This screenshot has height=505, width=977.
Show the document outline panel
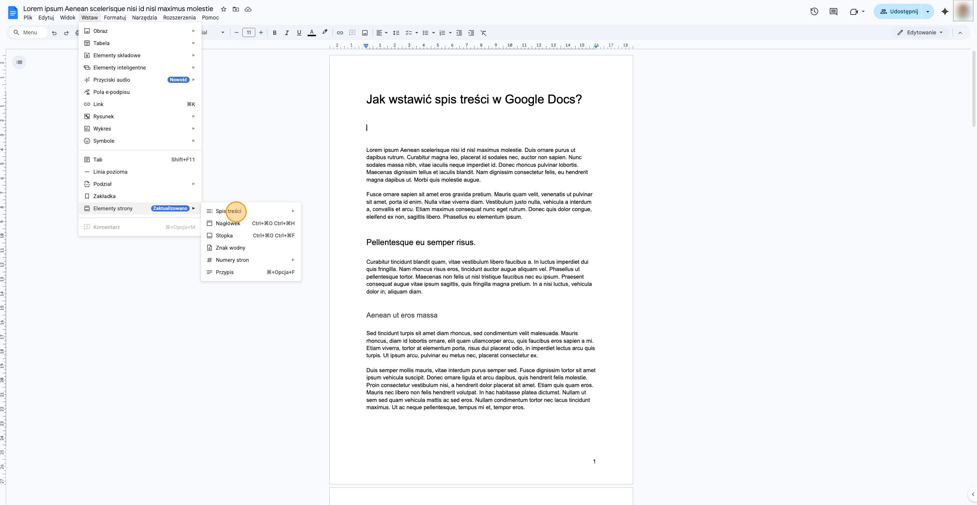(19, 62)
